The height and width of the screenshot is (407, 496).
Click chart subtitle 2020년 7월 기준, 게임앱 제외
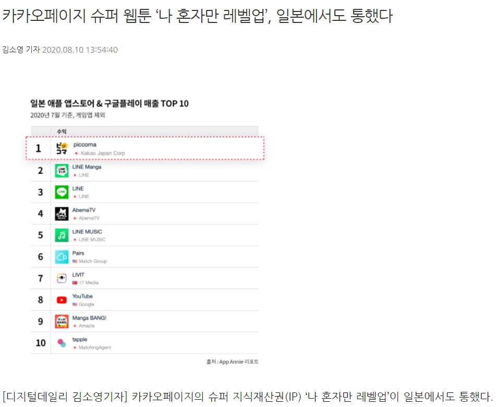coord(68,115)
